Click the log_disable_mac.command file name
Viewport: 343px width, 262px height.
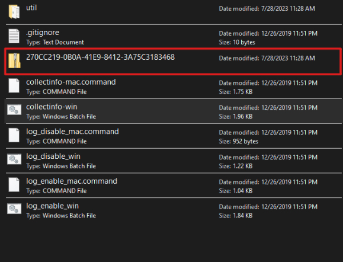[72, 132]
